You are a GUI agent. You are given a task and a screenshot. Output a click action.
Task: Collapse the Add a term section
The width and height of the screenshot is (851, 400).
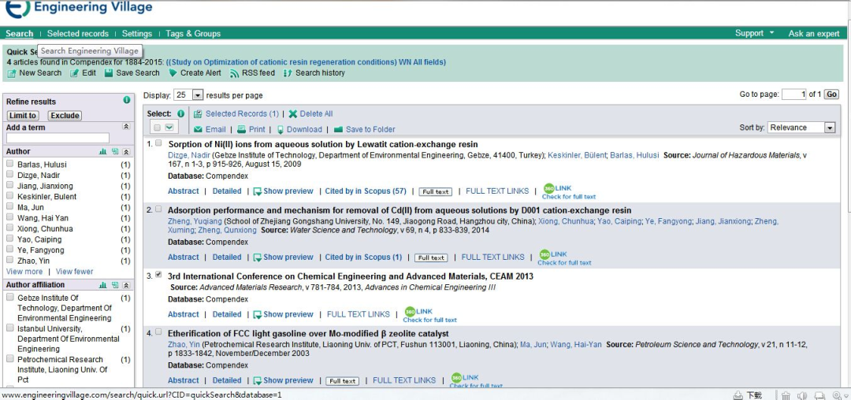(126, 126)
